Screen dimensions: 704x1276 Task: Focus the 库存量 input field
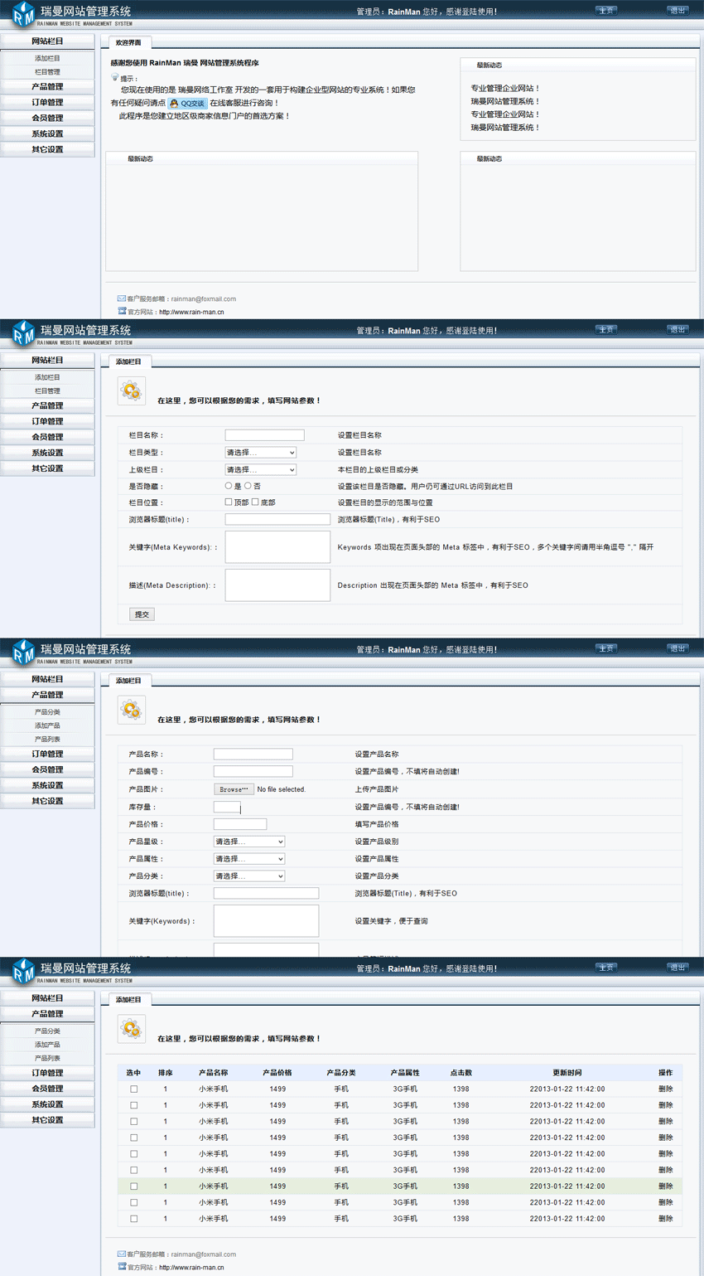[x=226, y=807]
